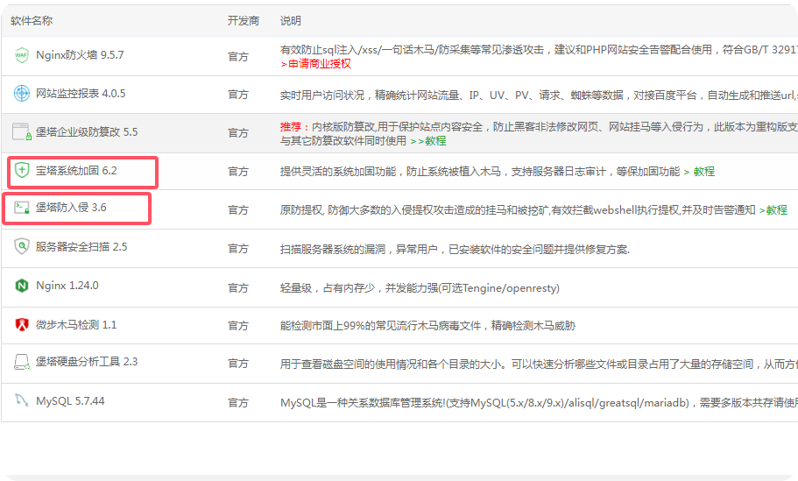The height and width of the screenshot is (481, 798).
Task: Select MySQL 5.7.44 name
Action: pos(70,401)
